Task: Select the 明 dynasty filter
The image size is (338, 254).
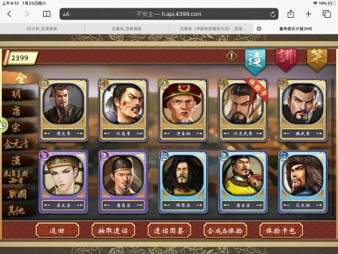Action: tap(16, 95)
